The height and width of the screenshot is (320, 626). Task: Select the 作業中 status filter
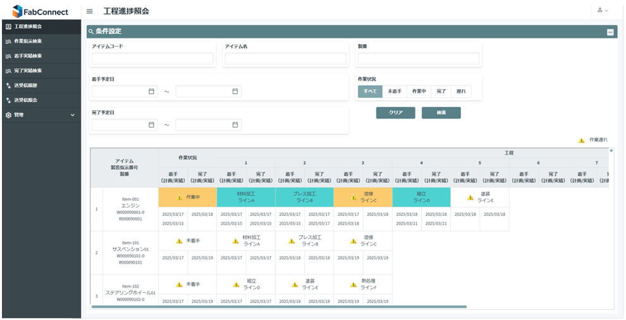coord(419,92)
